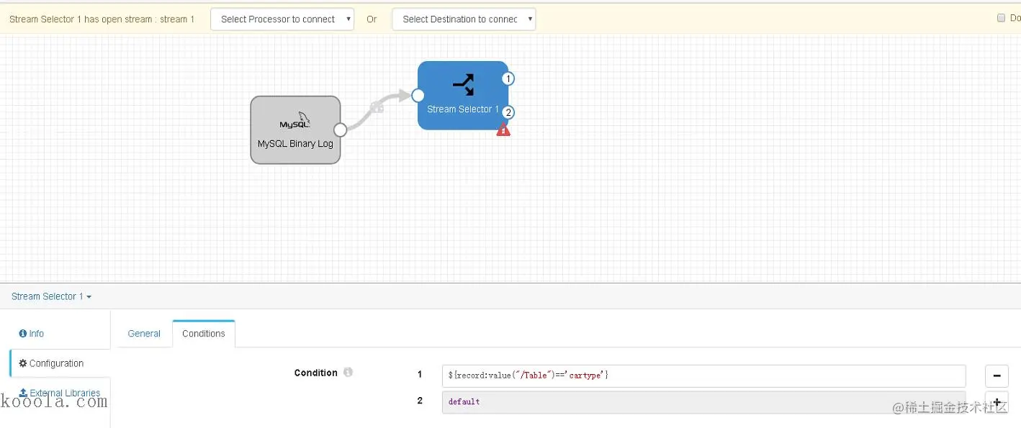The height and width of the screenshot is (428, 1021).
Task: Open the Select Destination to connect dropdown
Action: pyautogui.click(x=464, y=19)
